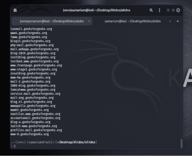Maximize the terminal window

pyautogui.click(x=173, y=10)
